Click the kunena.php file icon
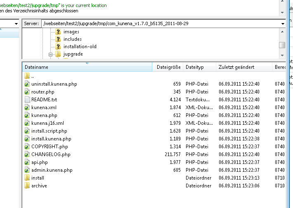Viewport: 293px width, 208px height. pyautogui.click(x=27, y=115)
